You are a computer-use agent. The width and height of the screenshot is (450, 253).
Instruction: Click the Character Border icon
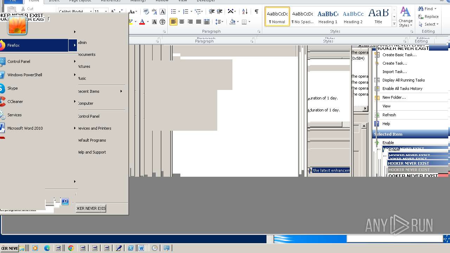coord(162,12)
